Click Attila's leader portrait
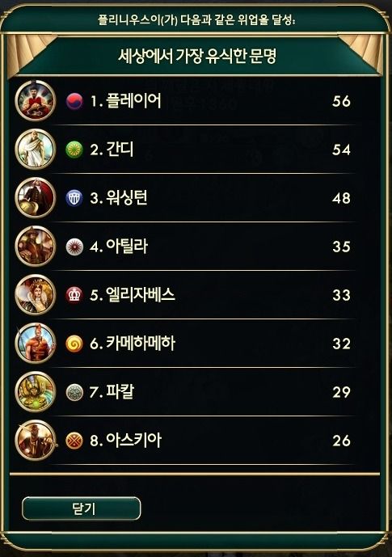Screen dimensions: 392x557 35,246
